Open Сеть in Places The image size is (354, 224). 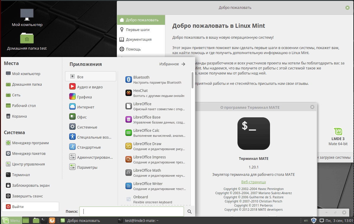[30, 95]
